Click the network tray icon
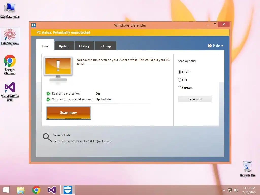260x195 pixels. [230, 190]
